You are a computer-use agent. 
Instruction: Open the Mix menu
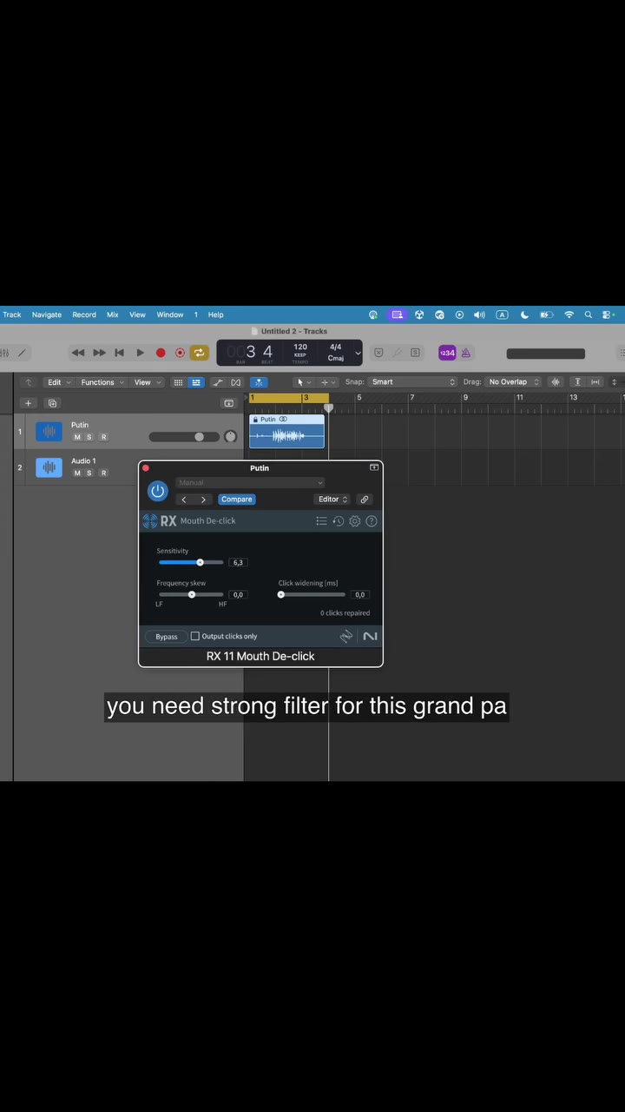113,314
